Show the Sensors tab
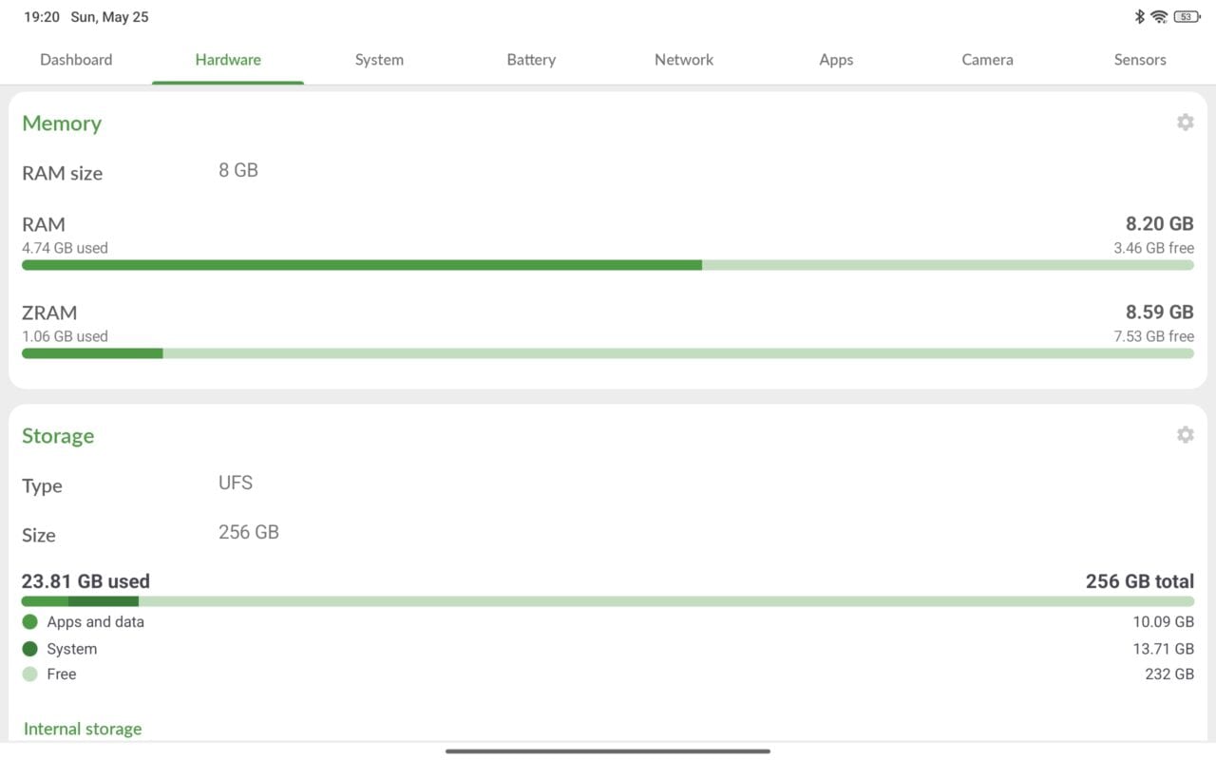The height and width of the screenshot is (760, 1216). point(1140,60)
